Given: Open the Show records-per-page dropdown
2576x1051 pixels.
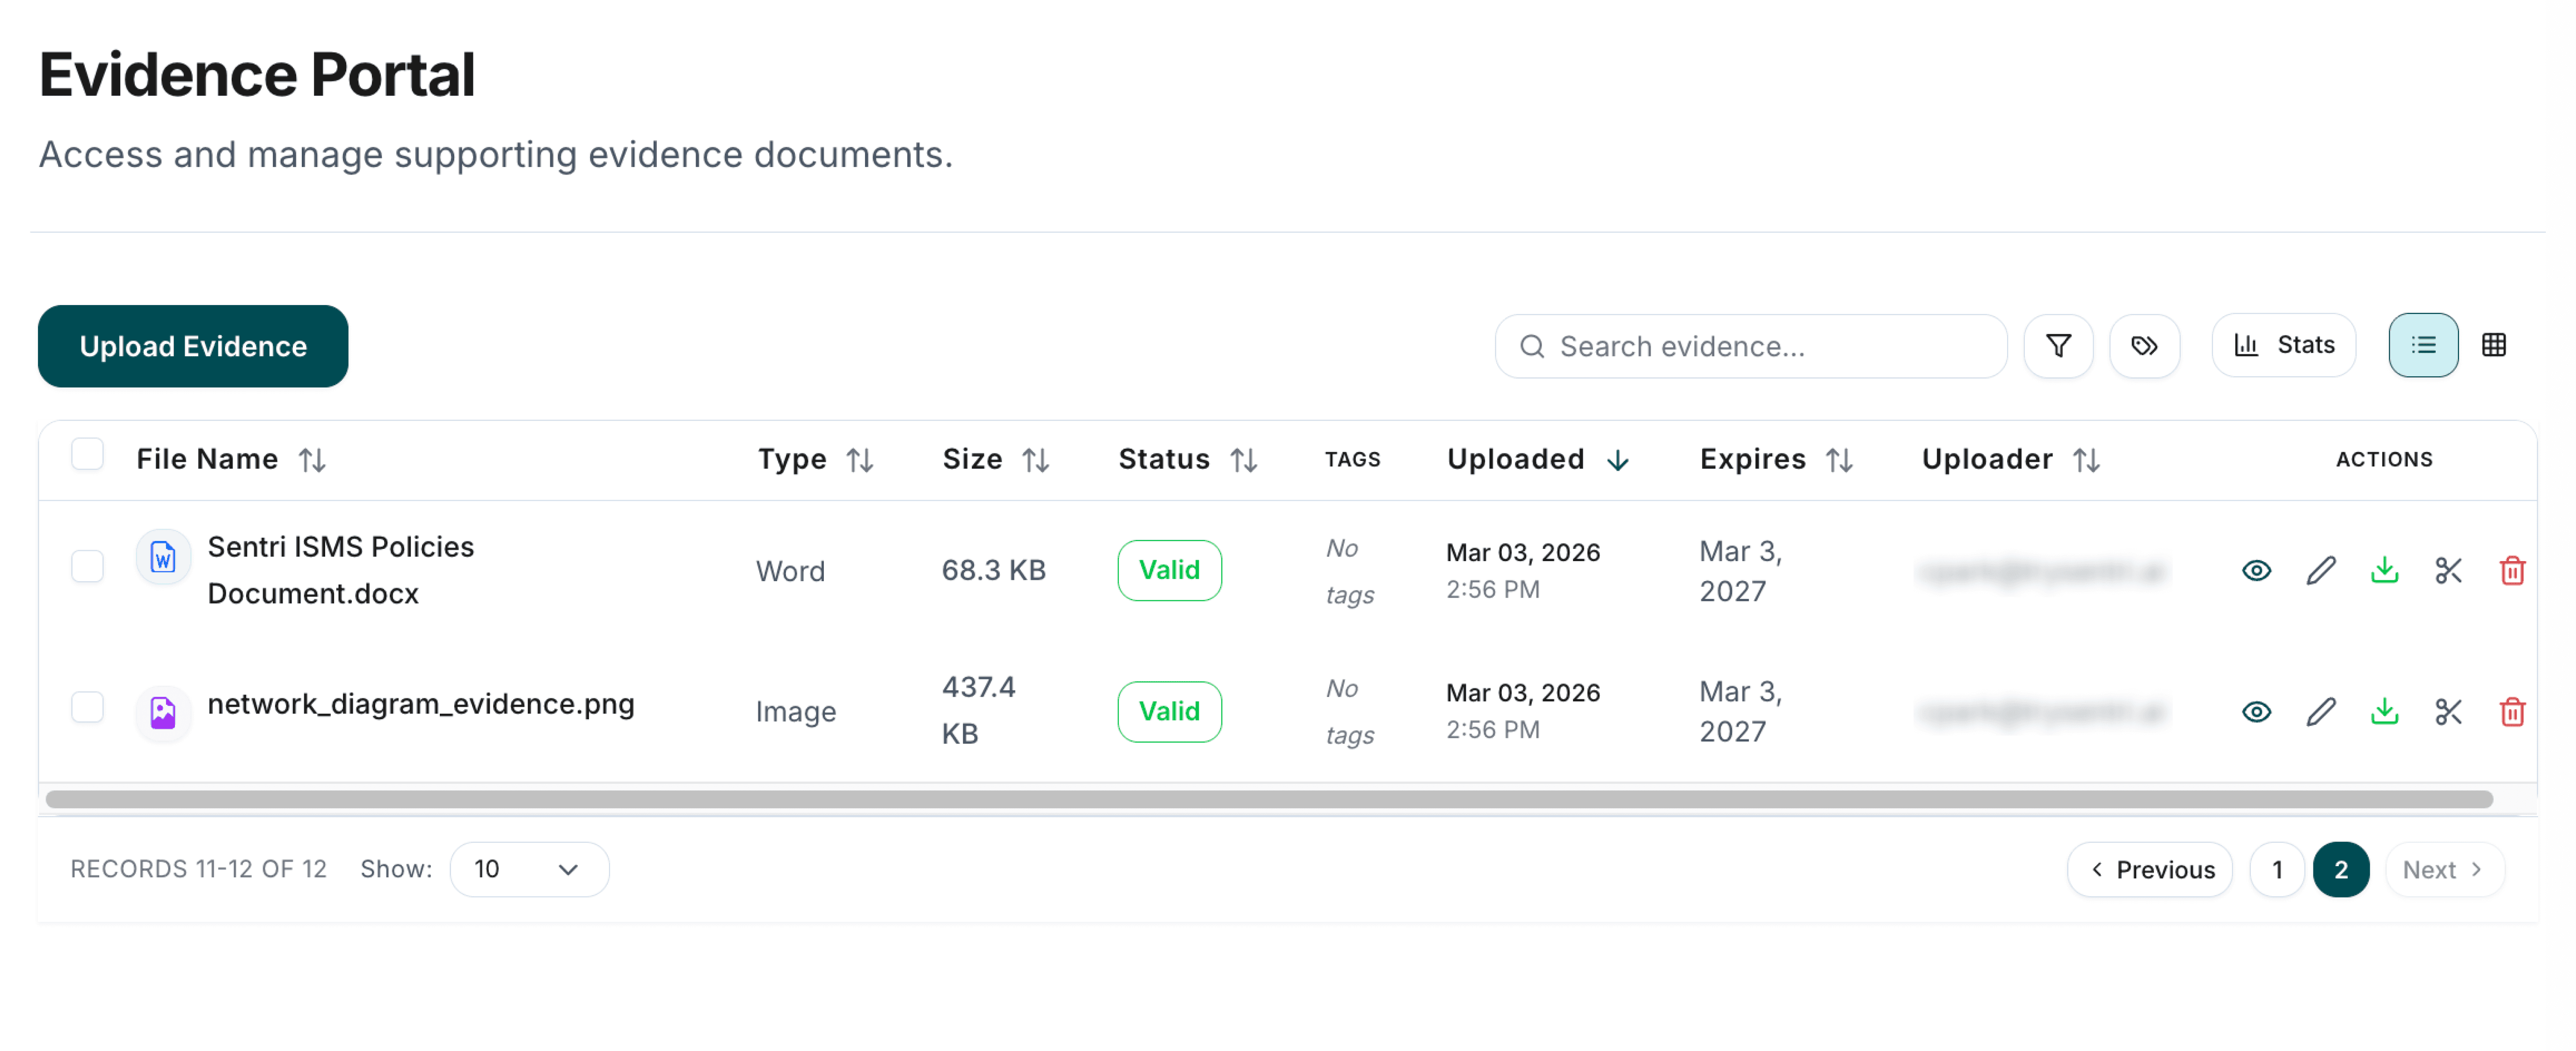Looking at the screenshot, I should (528, 869).
